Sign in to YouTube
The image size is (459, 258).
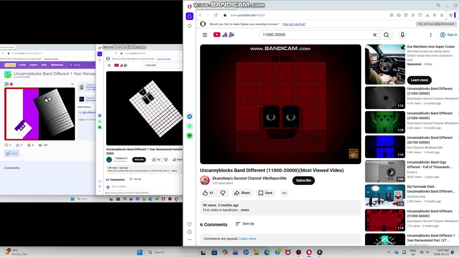449,35
